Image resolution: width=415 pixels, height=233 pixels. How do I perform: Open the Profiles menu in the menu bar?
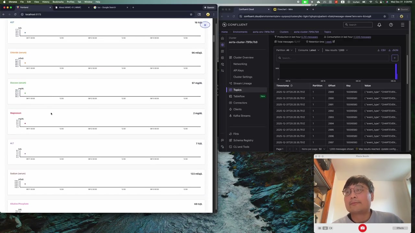pos(70,2)
